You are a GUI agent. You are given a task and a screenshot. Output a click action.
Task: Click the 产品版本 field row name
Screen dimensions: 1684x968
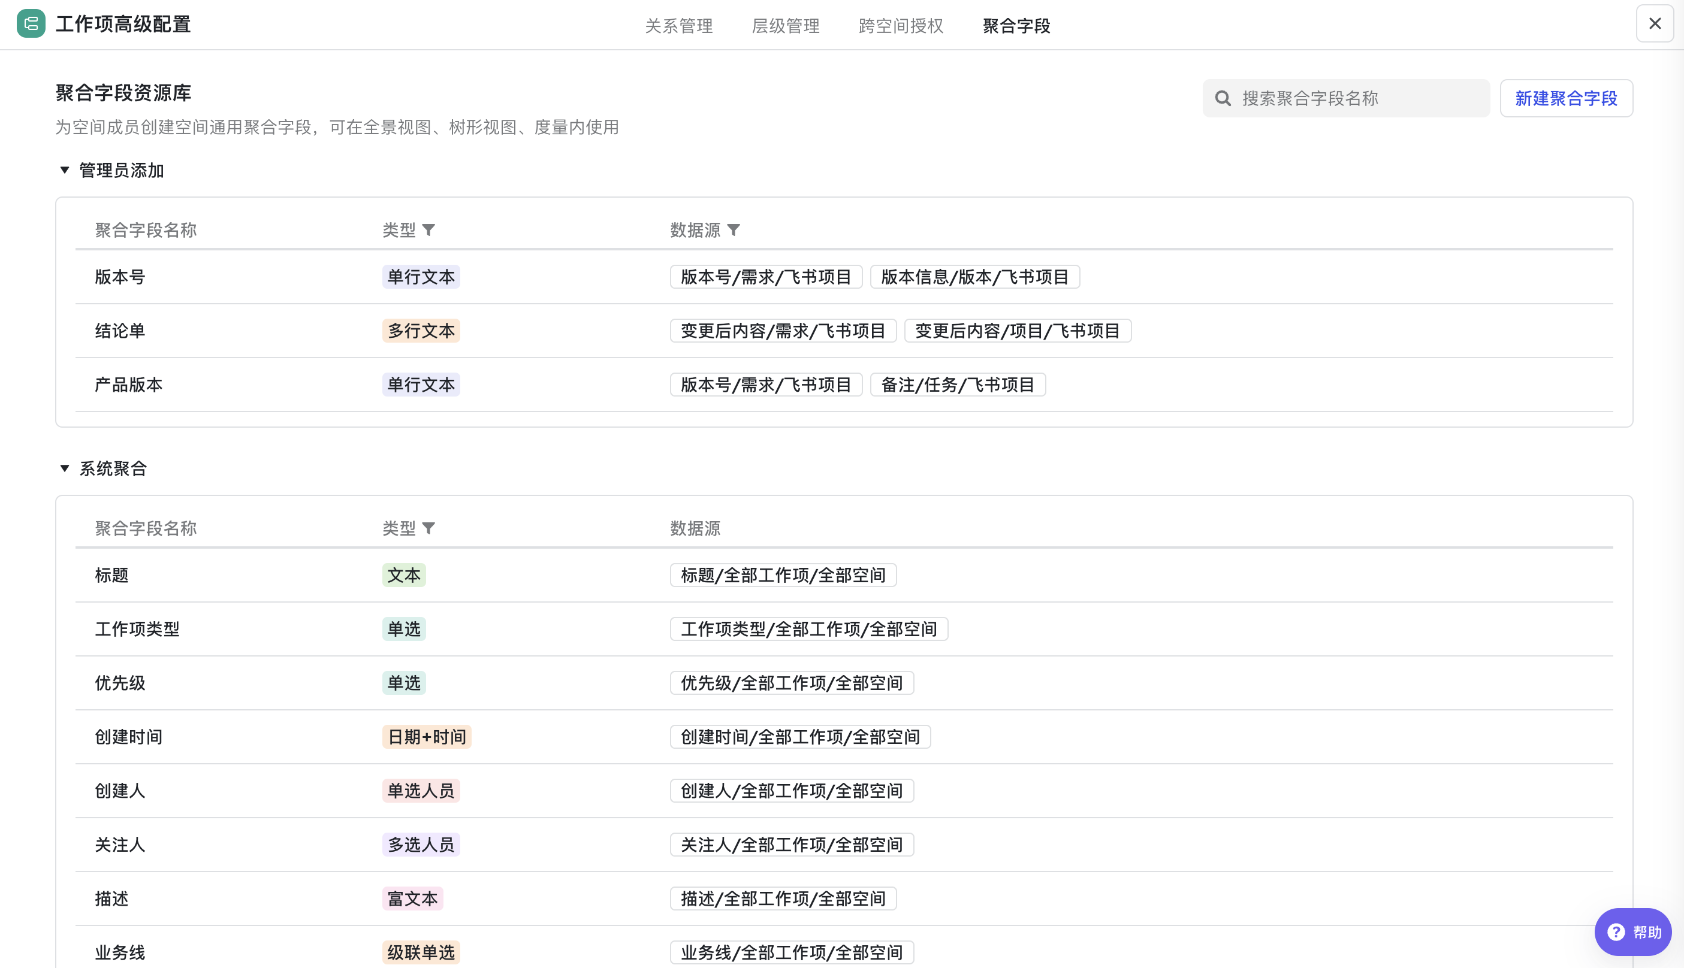[x=129, y=385]
